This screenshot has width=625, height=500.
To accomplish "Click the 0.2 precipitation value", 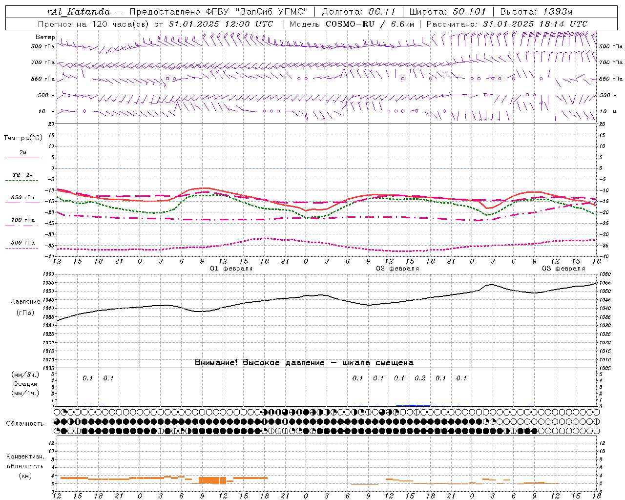I will [x=420, y=378].
